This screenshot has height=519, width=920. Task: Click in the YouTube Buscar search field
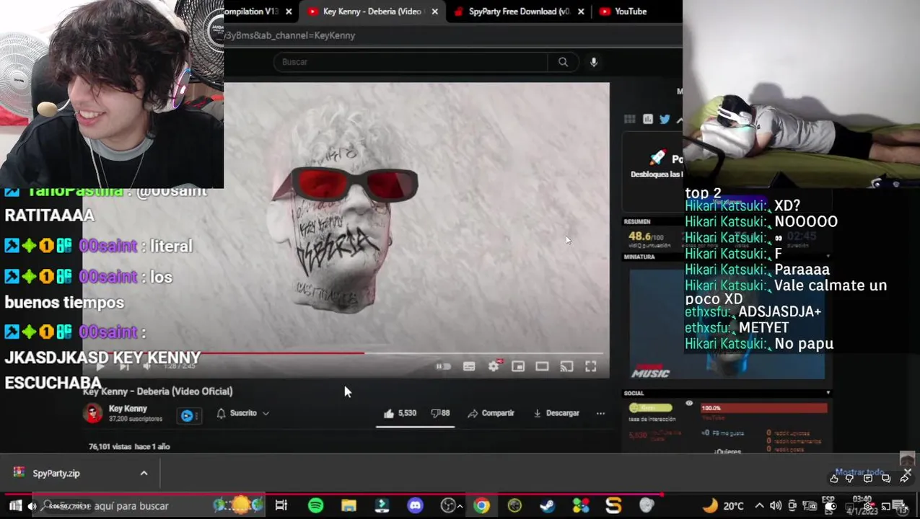pos(410,62)
